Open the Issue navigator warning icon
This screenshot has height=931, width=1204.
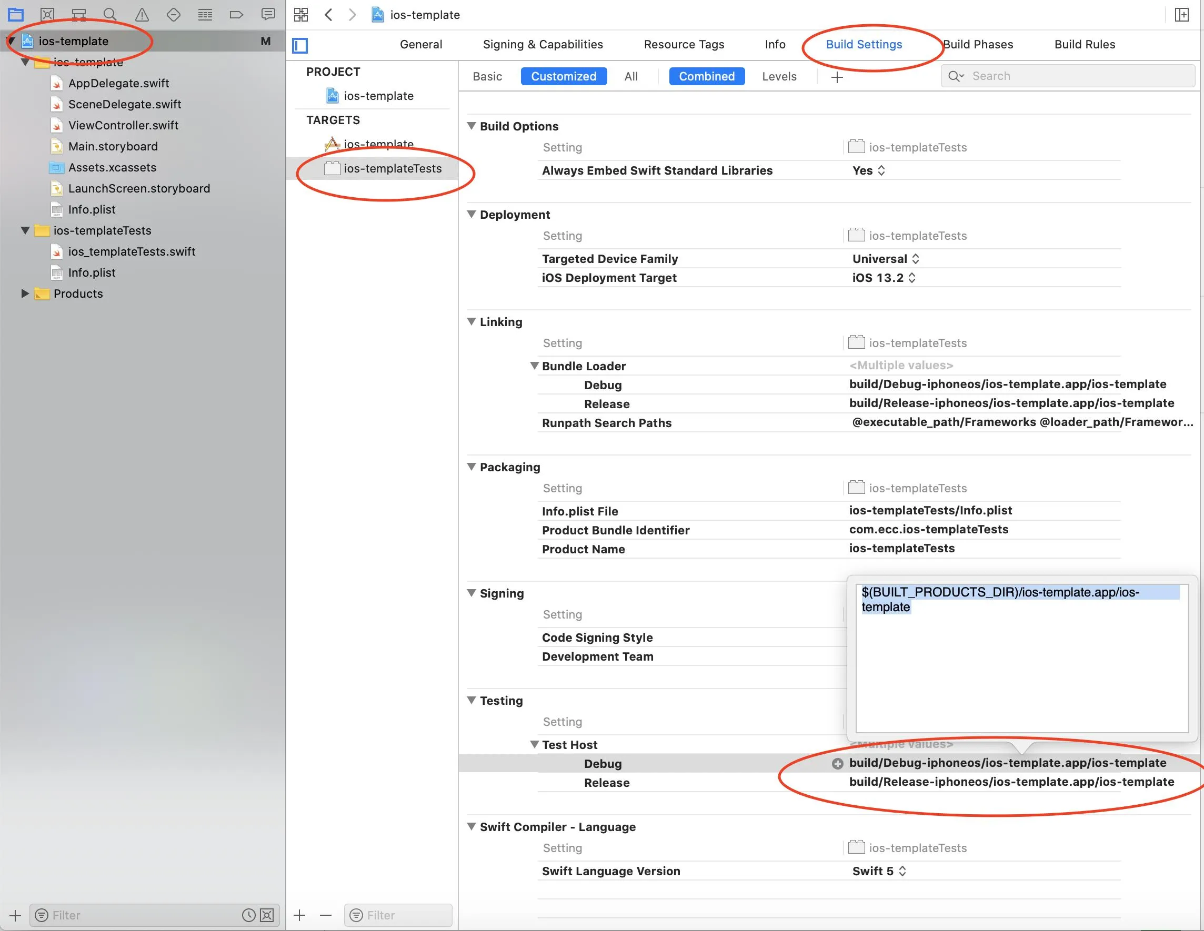pyautogui.click(x=142, y=15)
